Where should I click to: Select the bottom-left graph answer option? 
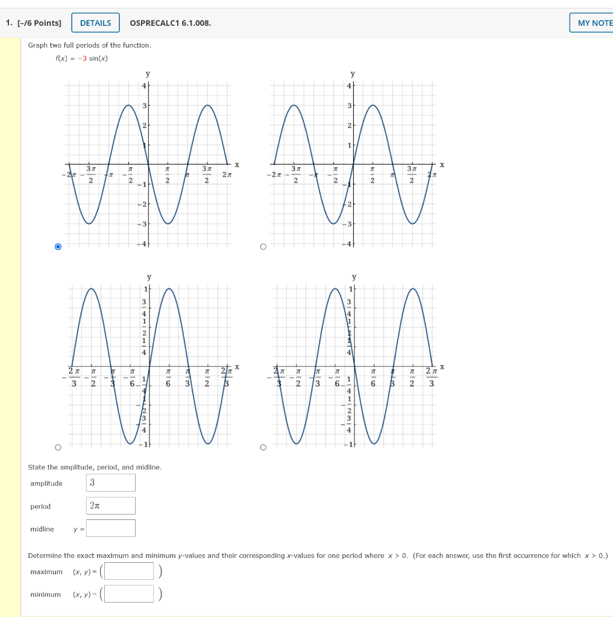click(x=58, y=446)
